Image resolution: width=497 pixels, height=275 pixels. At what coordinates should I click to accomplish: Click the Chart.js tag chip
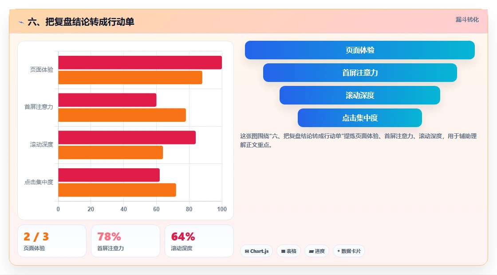coord(256,251)
